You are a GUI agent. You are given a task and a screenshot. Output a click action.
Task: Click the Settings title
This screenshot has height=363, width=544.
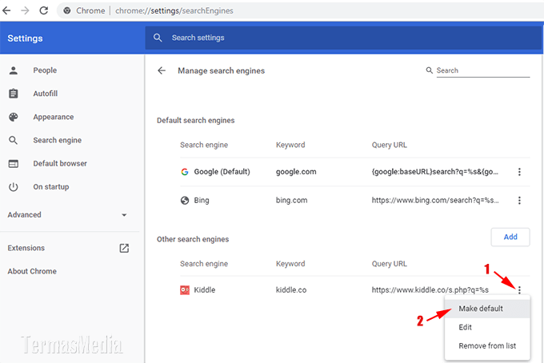[x=25, y=38]
